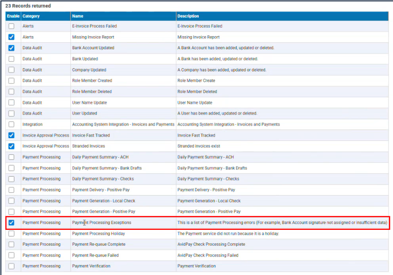Uncheck the Missing Invoice Report checkbox
This screenshot has height=275, width=393.
pyautogui.click(x=11, y=37)
